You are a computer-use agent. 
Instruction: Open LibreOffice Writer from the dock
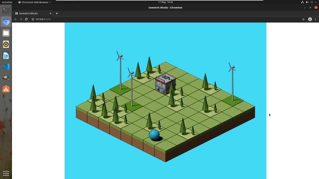6,55
